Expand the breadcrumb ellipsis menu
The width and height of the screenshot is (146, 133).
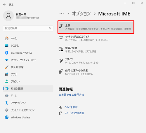click(x=62, y=13)
